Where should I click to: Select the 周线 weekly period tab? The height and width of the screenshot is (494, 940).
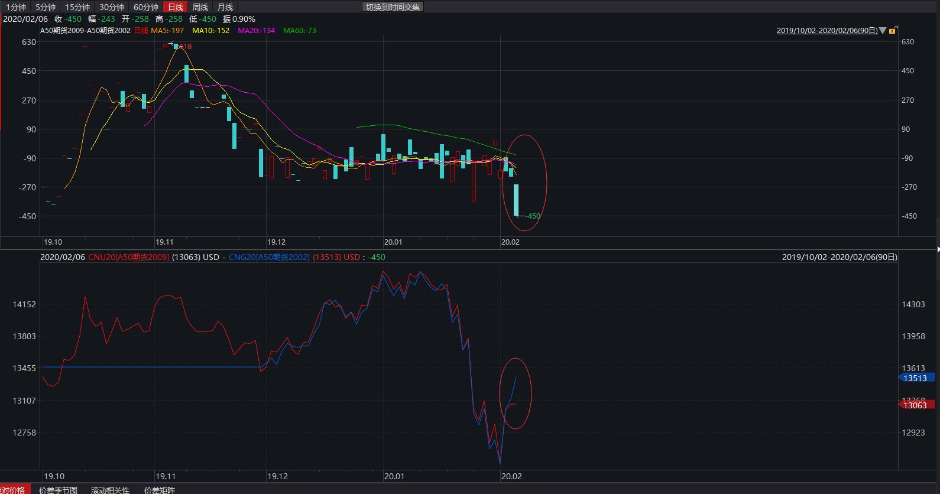point(200,7)
